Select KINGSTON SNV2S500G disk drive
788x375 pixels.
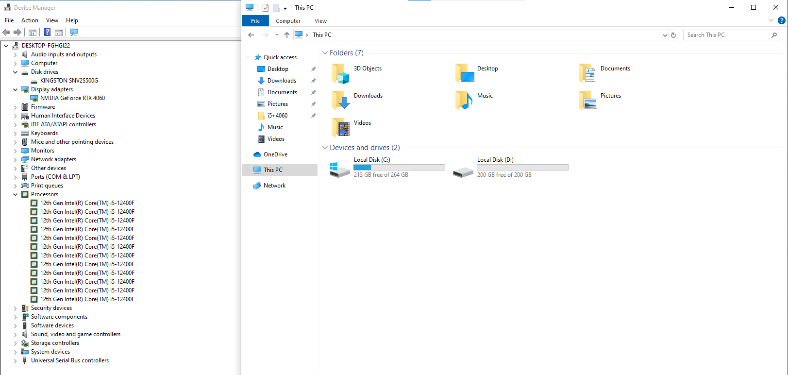point(69,81)
